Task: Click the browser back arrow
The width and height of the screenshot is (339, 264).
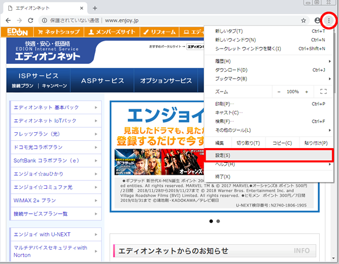Action: click(x=8, y=20)
